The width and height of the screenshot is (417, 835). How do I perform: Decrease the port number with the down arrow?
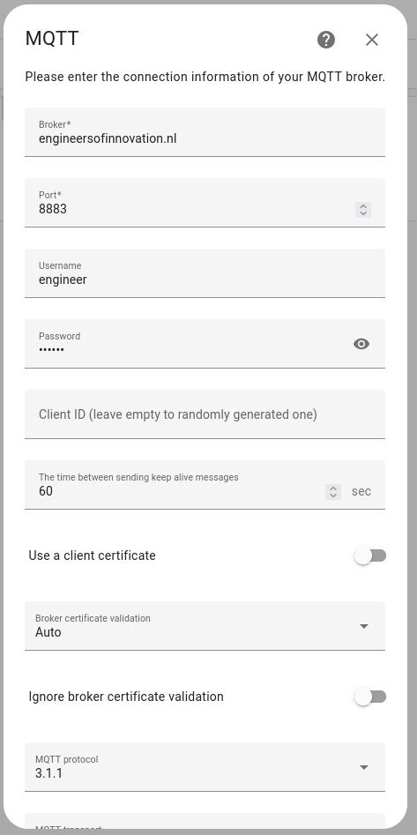click(363, 213)
